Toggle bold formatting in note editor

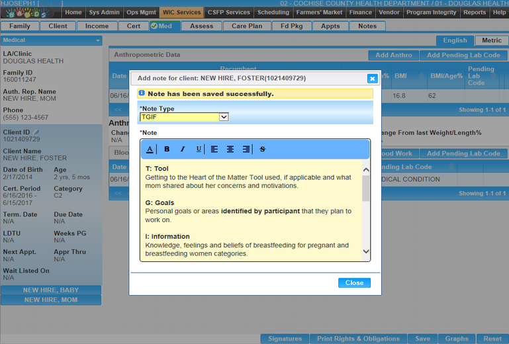pos(167,150)
